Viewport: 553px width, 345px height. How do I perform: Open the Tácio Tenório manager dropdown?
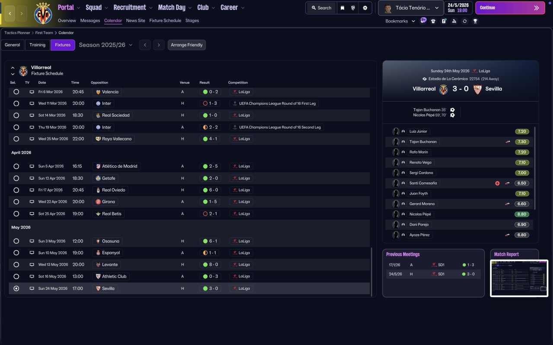click(x=410, y=8)
